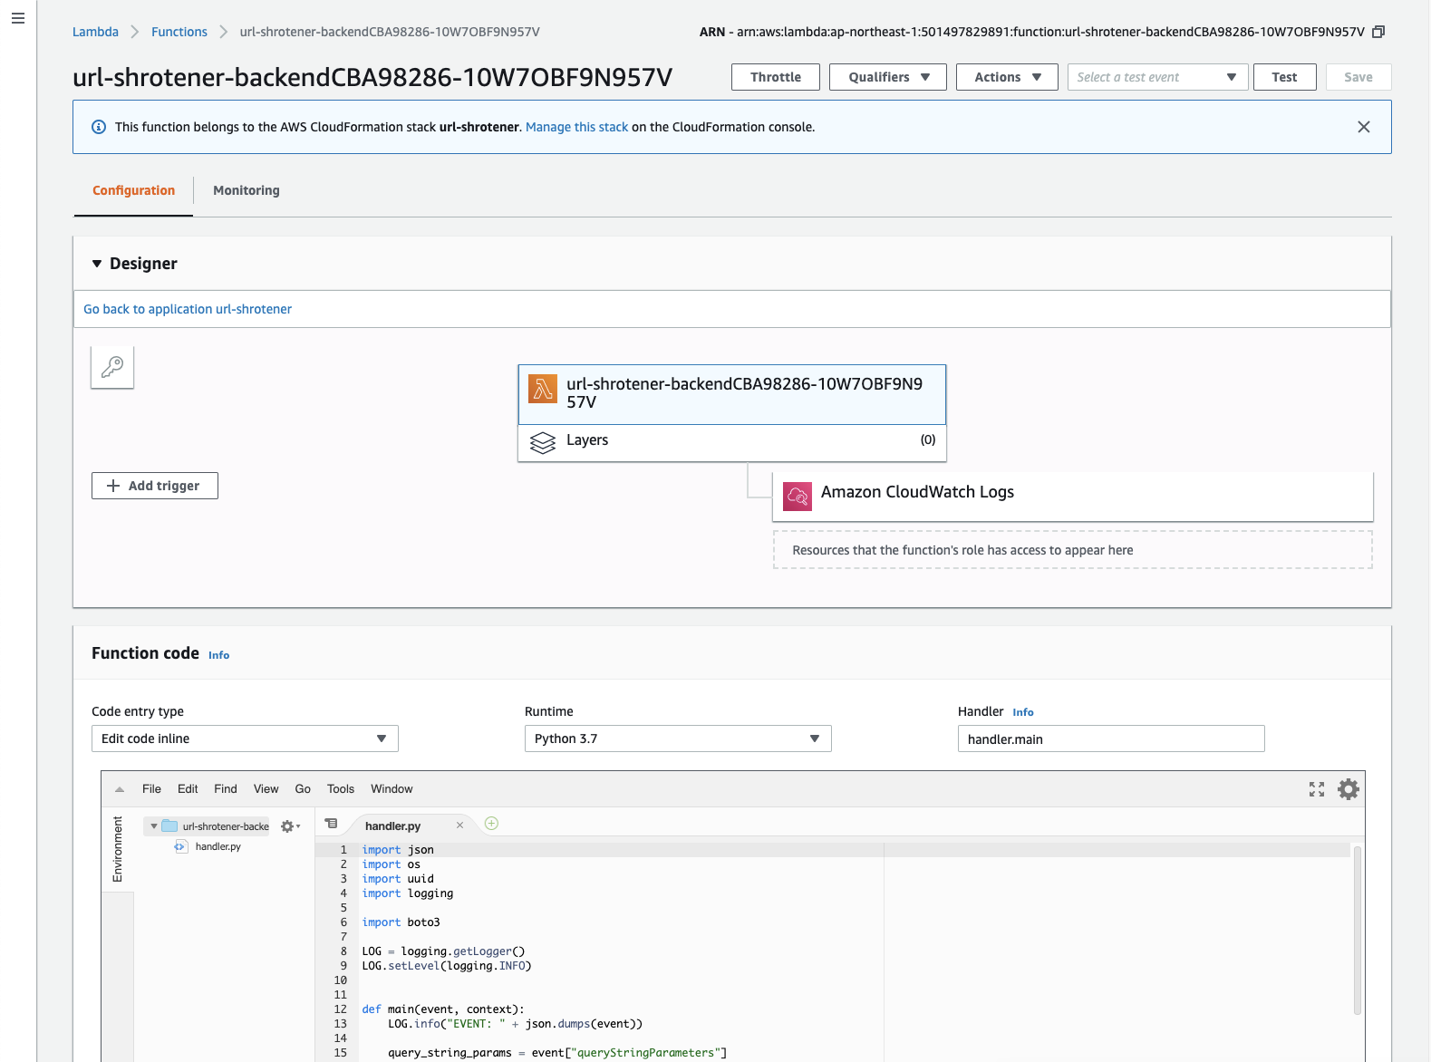Screen dimensions: 1431x1062
Task: Collapse the Designer section
Action: coord(97,264)
